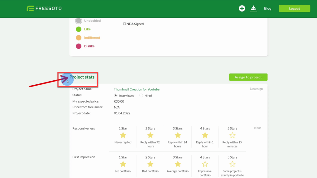Rate Responsiveness 2 stars within 72 hours
This screenshot has height=178, width=317.
150,135
